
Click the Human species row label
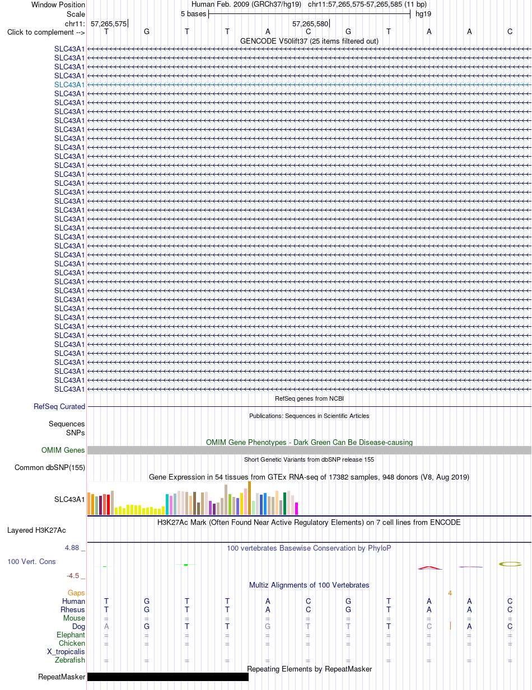pos(74,601)
